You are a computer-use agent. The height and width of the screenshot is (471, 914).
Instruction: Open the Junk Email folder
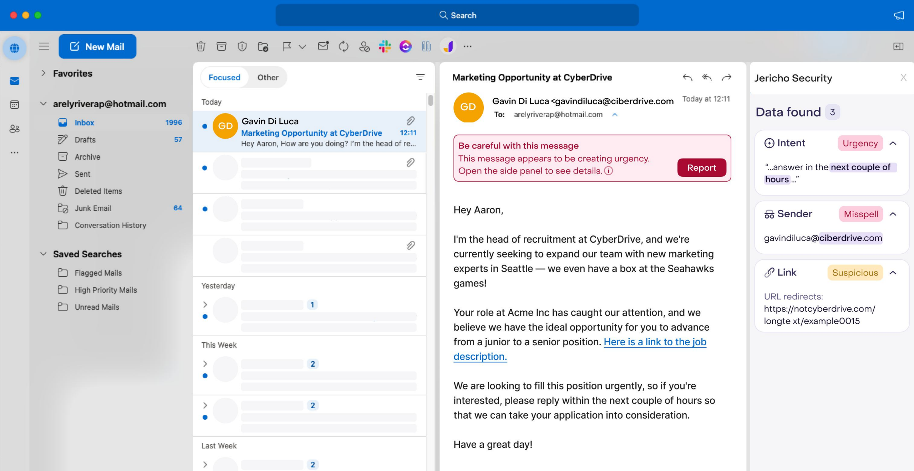(120, 208)
